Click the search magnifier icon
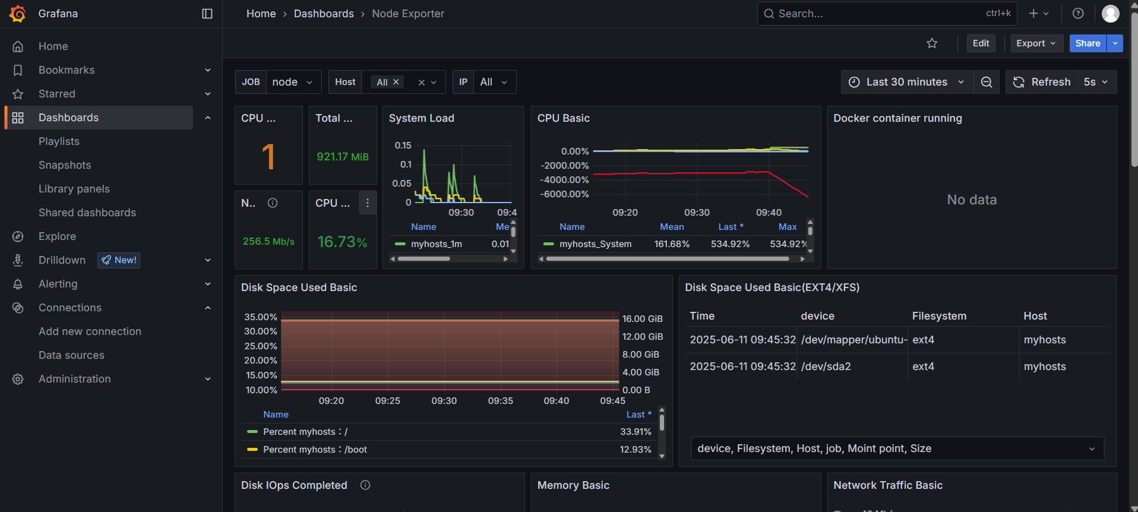Viewport: 1138px width, 512px height. (x=769, y=14)
